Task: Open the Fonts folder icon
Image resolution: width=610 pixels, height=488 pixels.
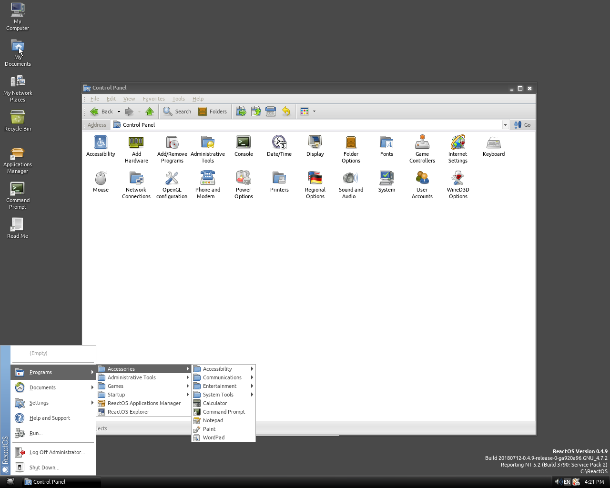Action: click(386, 146)
